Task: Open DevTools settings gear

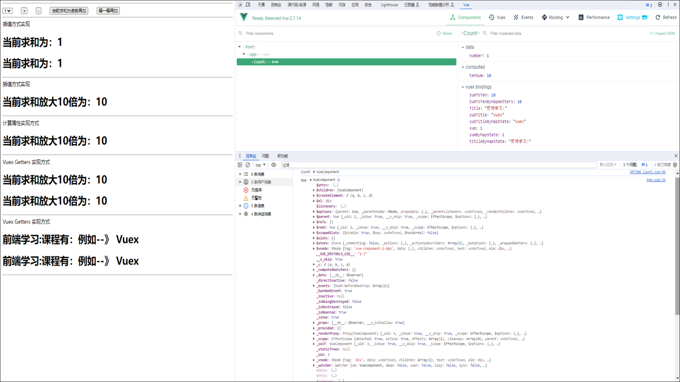Action: click(660, 5)
